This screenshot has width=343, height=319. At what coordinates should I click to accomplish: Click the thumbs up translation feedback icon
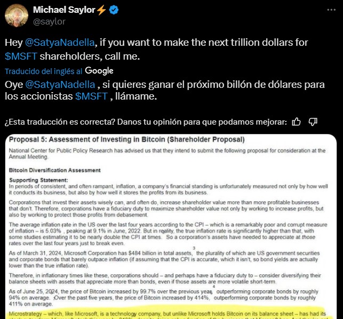(297, 122)
